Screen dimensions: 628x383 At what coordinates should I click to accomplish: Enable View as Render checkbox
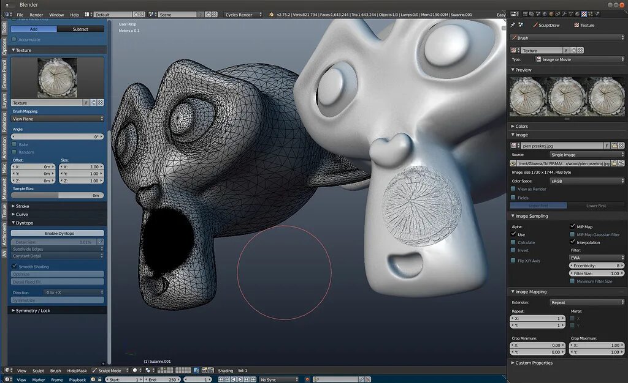(513, 189)
